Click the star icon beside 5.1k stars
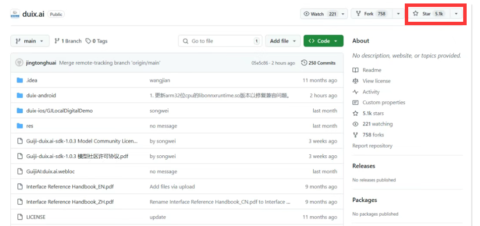This screenshot has width=480, height=226. (355, 113)
